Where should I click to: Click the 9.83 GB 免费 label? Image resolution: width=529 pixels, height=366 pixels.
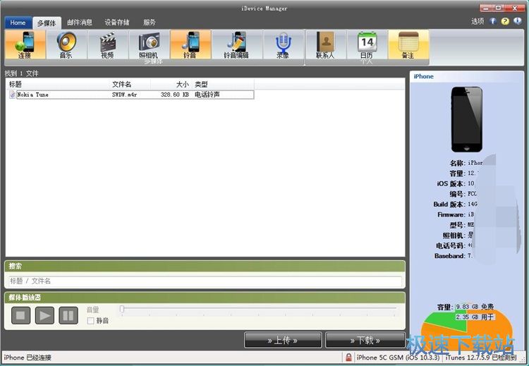click(x=475, y=307)
